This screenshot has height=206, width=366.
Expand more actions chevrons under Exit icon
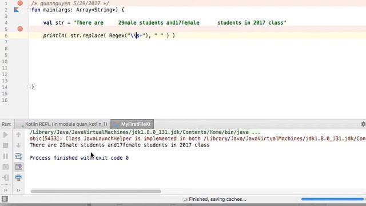(x=6, y=191)
